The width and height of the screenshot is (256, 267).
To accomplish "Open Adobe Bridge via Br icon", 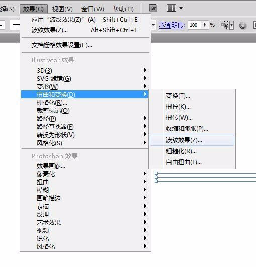I will 153,8.
